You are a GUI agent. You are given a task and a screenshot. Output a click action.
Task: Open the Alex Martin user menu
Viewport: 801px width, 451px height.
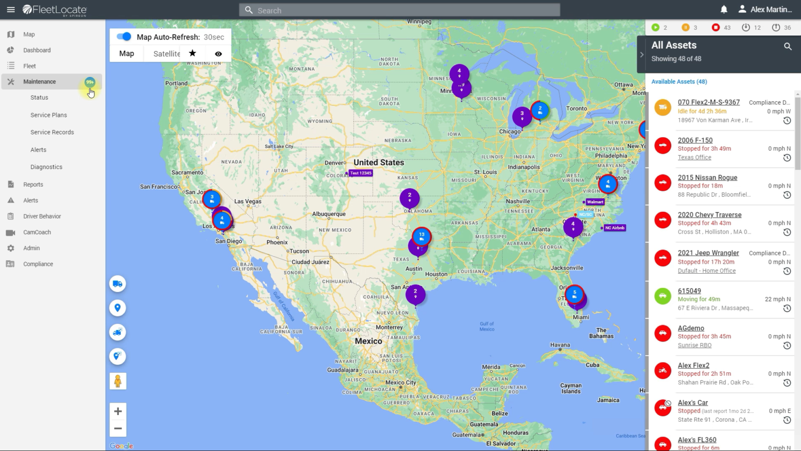pyautogui.click(x=764, y=9)
